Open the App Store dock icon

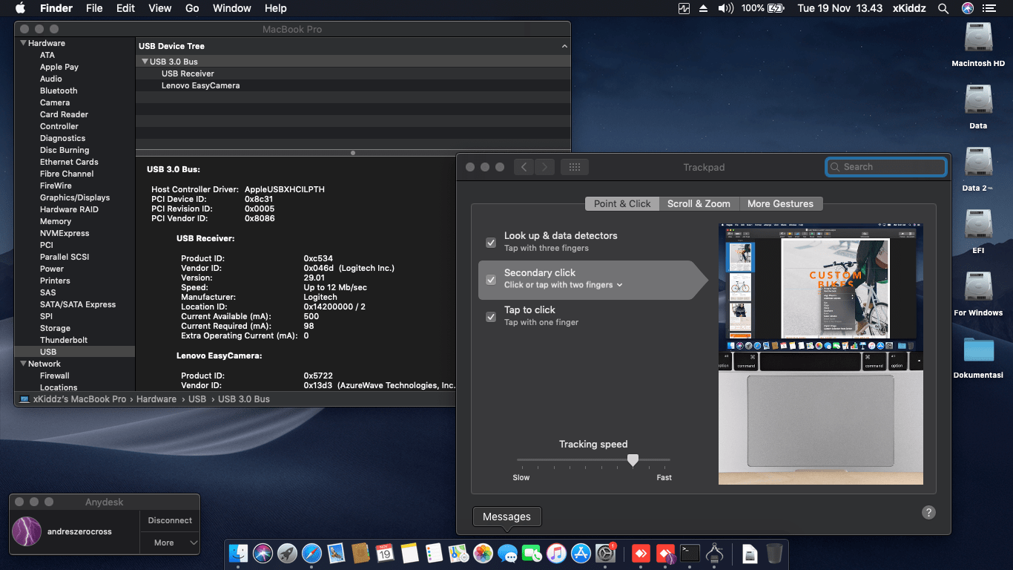(581, 553)
